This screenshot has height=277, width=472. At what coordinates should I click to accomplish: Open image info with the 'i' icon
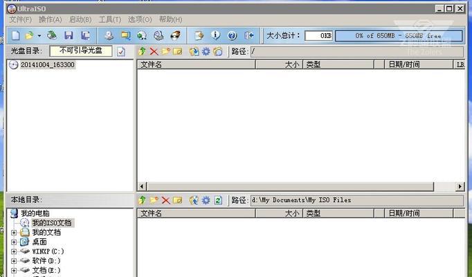(x=215, y=35)
